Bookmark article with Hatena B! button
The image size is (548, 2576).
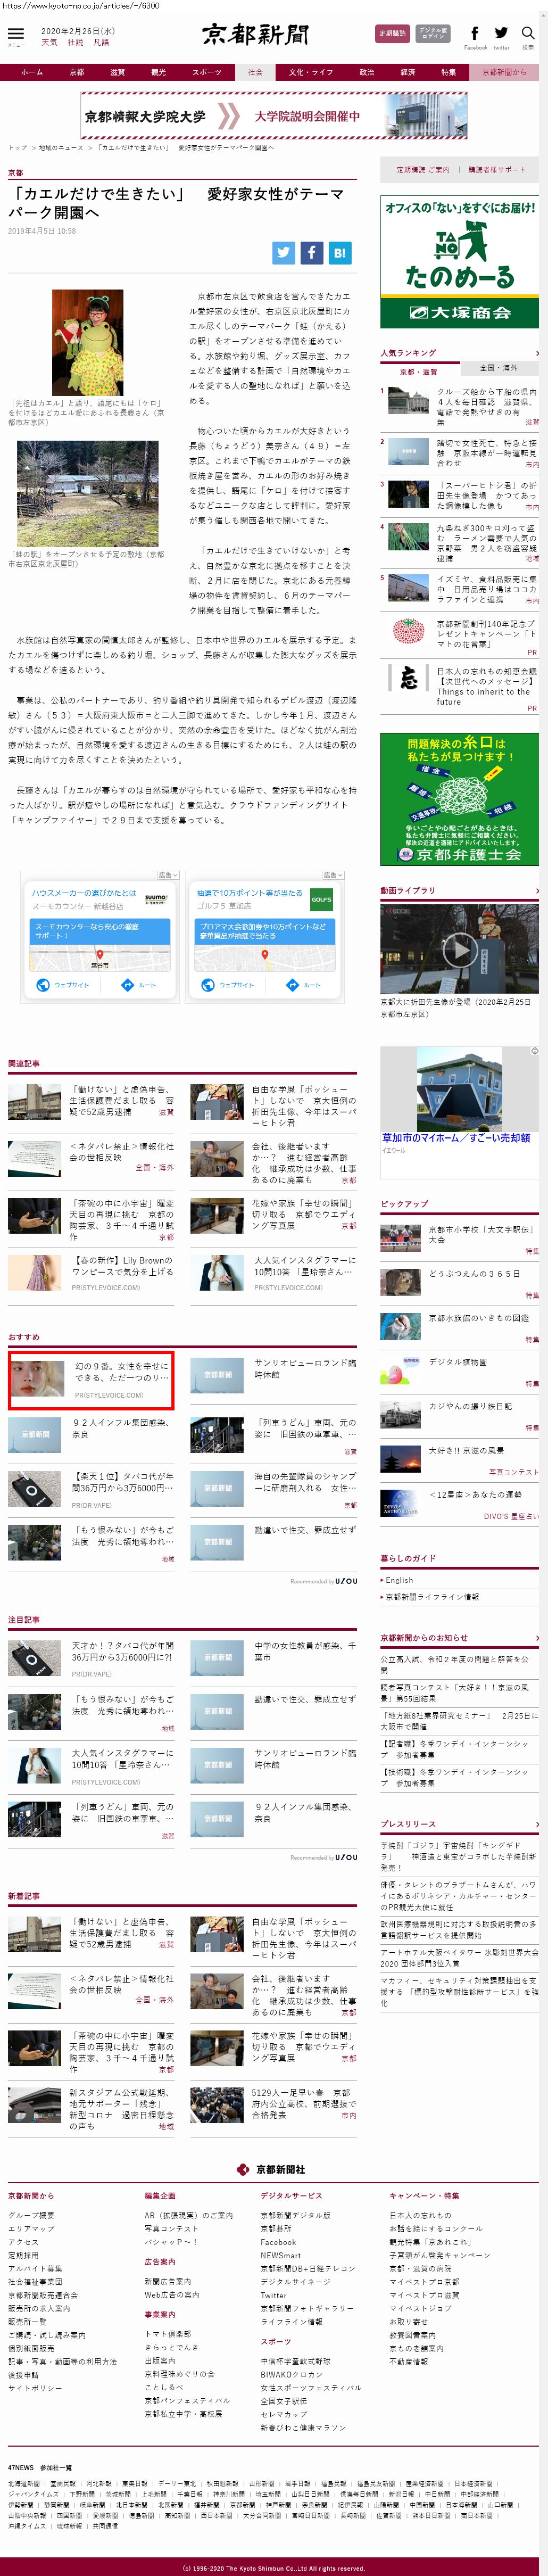[x=340, y=252]
